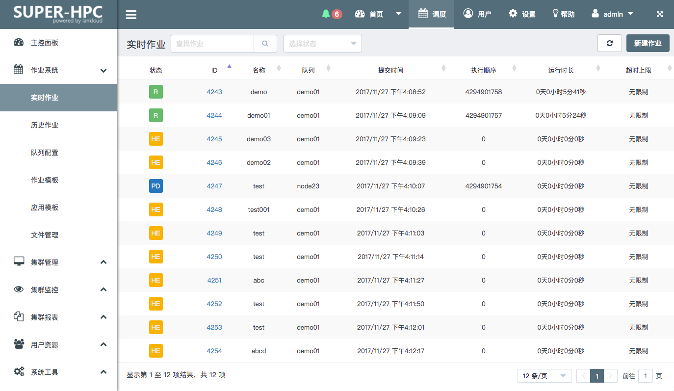The image size is (674, 391).
Task: Open 历史作业 in the sidebar
Action: pyautogui.click(x=45, y=125)
